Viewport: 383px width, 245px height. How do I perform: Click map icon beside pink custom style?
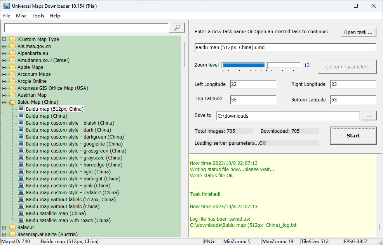pos(21,186)
